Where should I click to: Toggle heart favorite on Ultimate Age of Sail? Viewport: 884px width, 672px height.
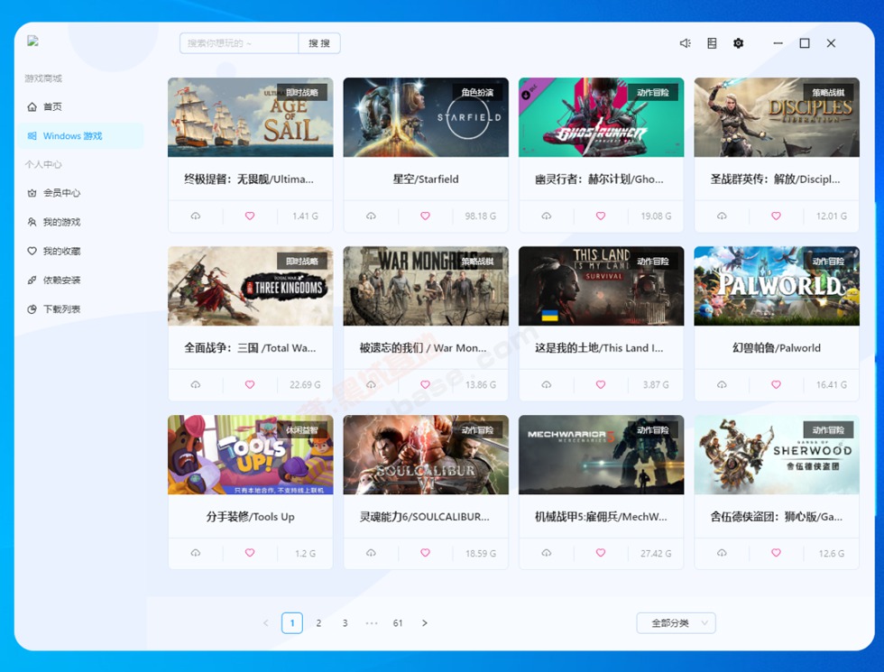[250, 216]
